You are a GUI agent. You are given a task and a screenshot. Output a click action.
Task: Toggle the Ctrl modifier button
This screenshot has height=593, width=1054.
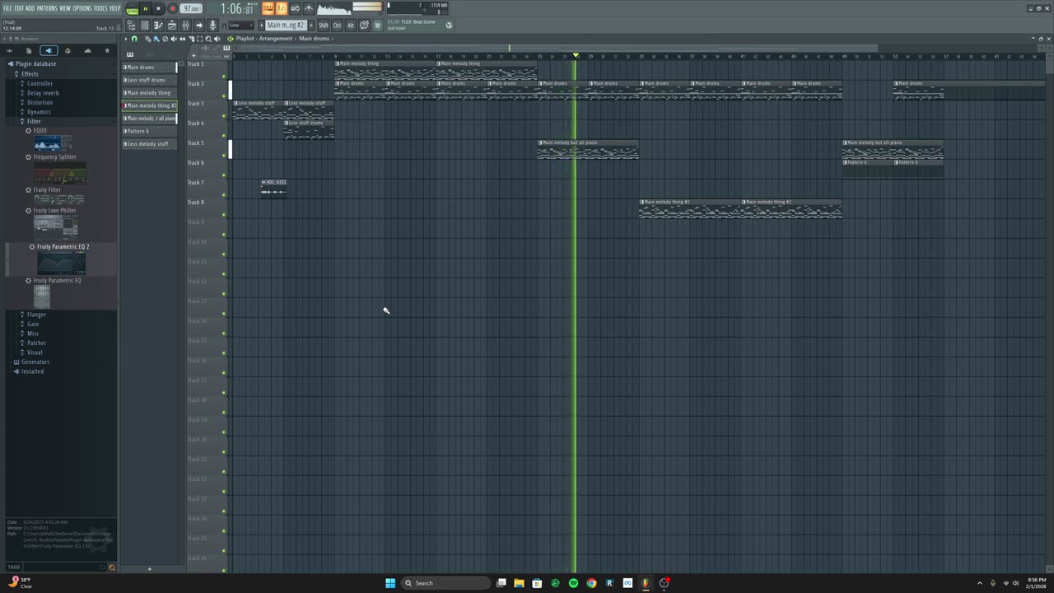[x=337, y=26]
